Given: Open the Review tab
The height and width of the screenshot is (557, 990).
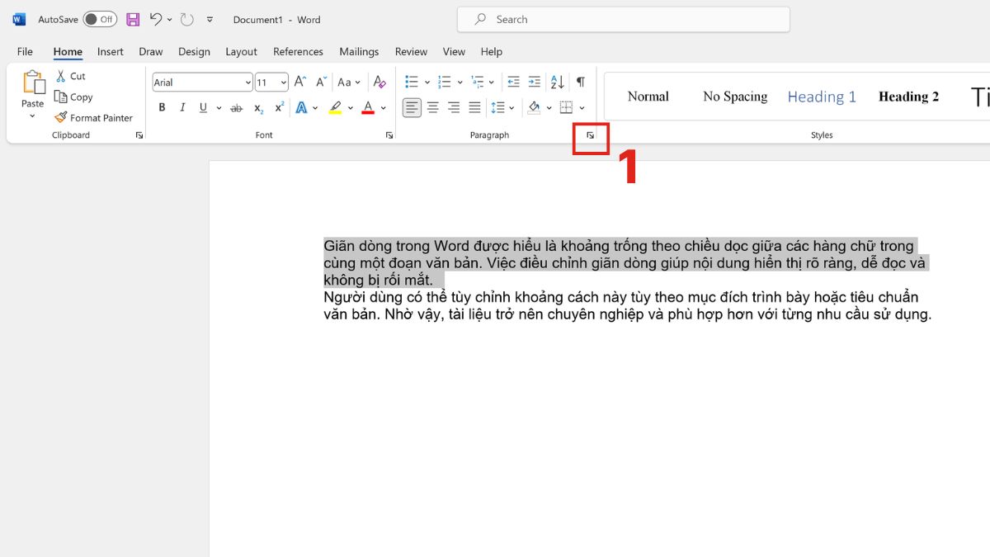Looking at the screenshot, I should point(411,51).
